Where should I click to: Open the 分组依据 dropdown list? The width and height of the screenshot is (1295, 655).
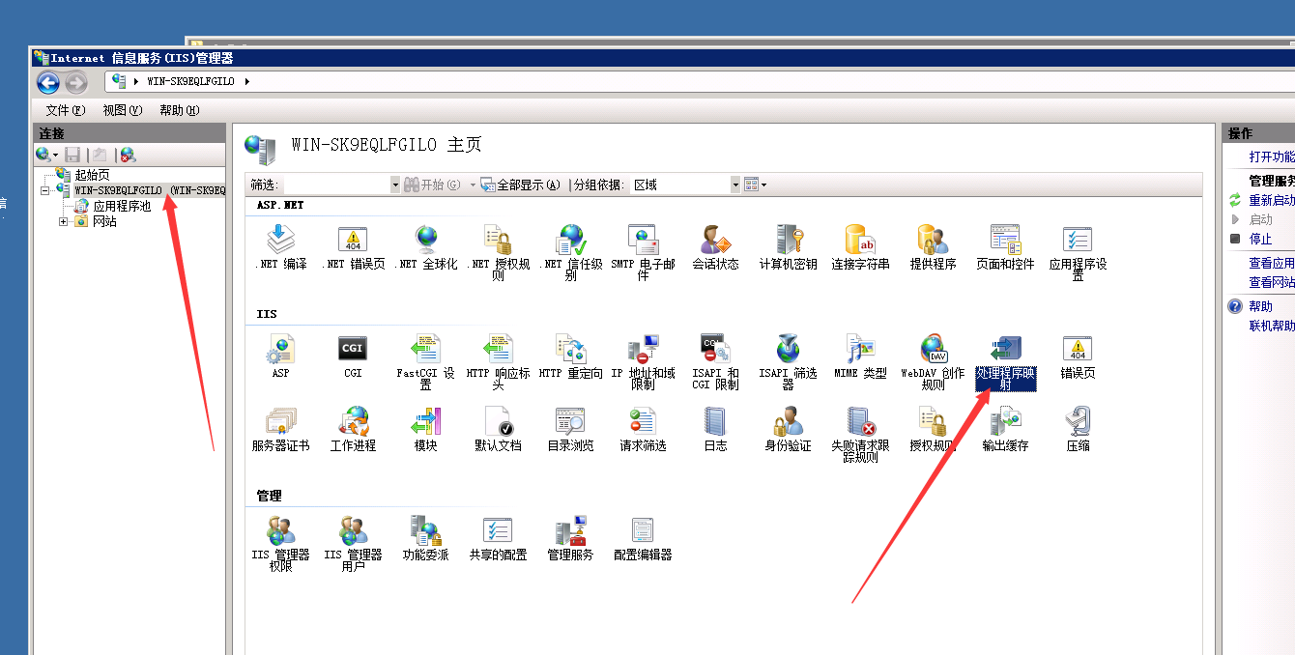(x=735, y=185)
